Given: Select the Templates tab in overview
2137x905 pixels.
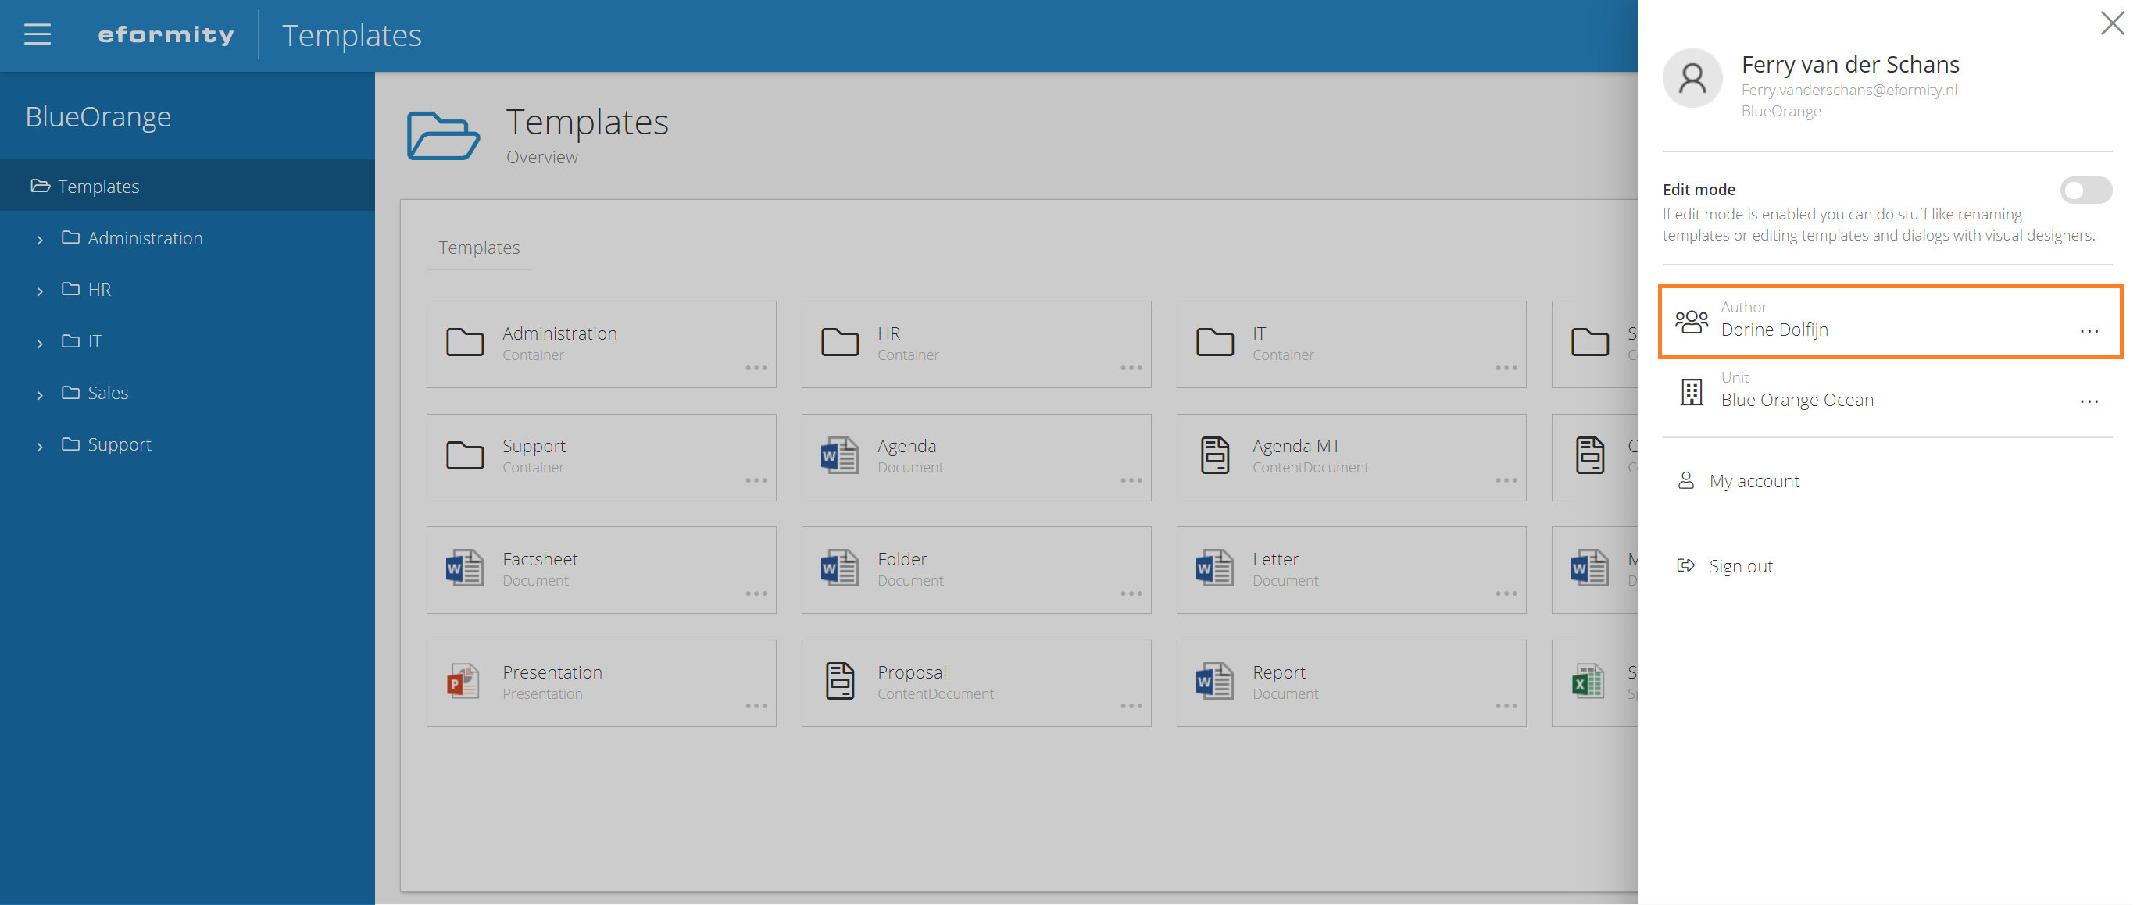Looking at the screenshot, I should (479, 248).
